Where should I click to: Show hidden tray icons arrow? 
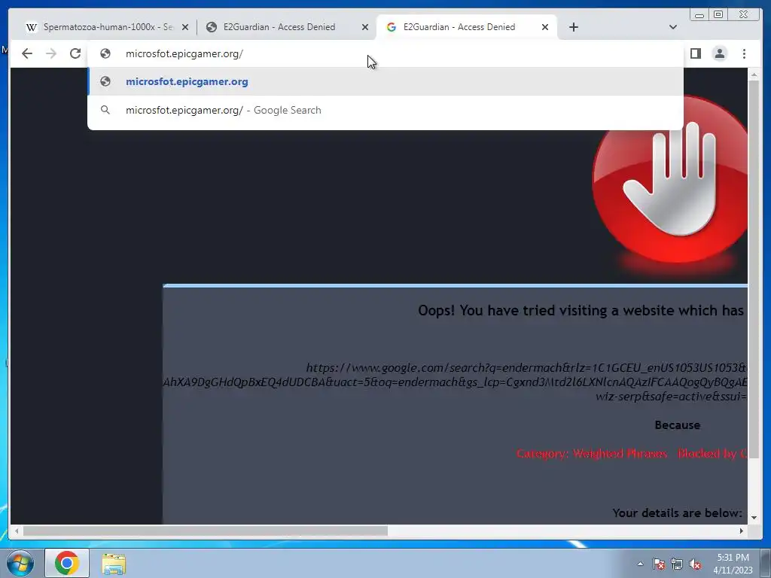click(640, 564)
